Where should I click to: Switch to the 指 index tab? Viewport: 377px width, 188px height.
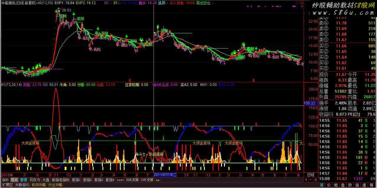[357, 185]
